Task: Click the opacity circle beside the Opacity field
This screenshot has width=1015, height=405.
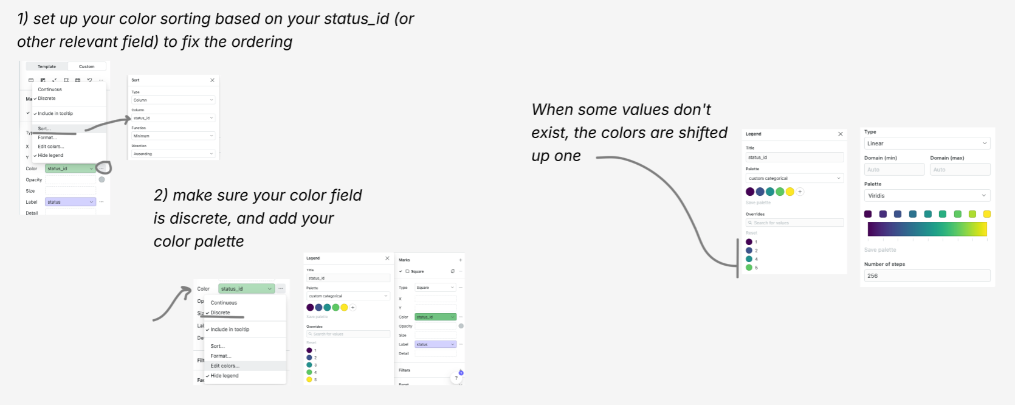Action: [x=101, y=179]
